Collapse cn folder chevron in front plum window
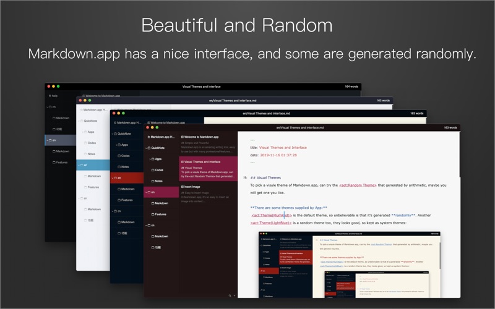495x309 pixels. pos(146,225)
